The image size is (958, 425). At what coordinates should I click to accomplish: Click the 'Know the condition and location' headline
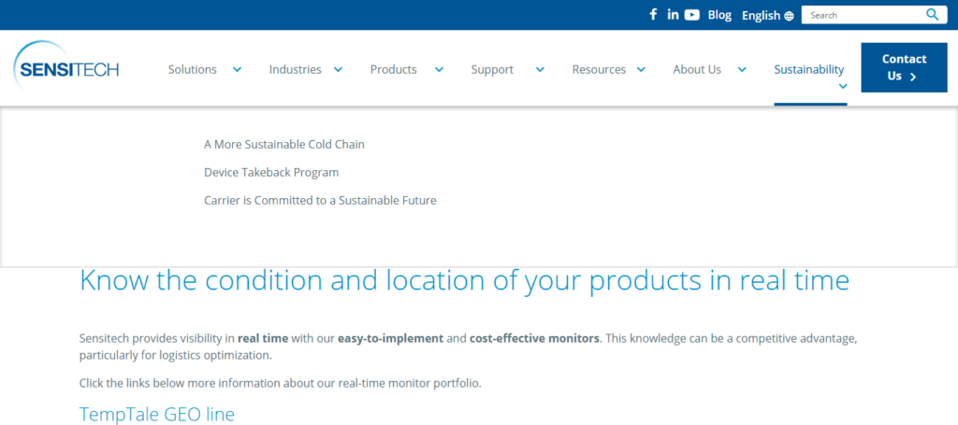click(x=464, y=280)
